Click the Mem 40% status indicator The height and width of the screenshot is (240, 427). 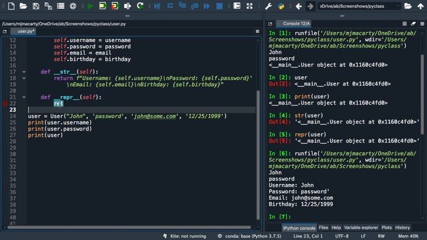(408, 236)
